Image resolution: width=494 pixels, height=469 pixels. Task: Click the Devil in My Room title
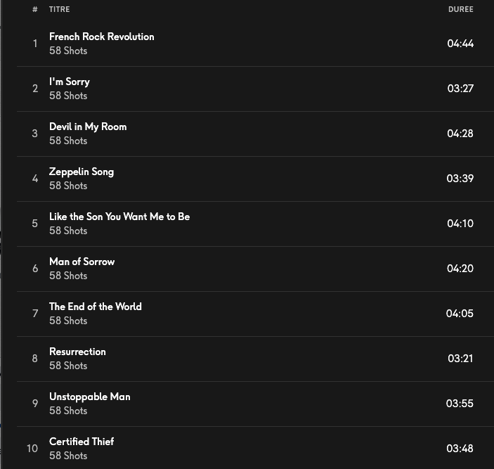click(x=88, y=127)
